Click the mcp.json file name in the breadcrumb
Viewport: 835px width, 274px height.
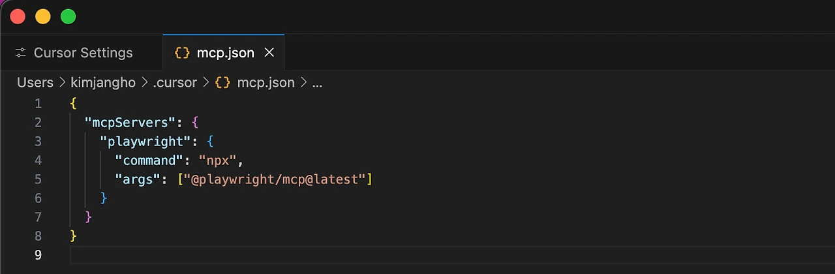pos(266,83)
